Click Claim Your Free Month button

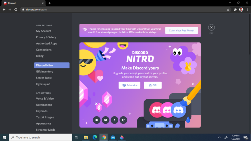182,30
